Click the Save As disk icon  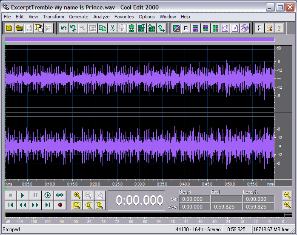(x=39, y=29)
